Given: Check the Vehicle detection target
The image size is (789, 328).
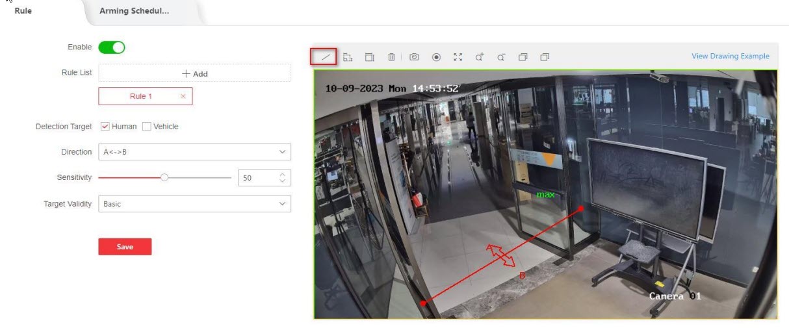Looking at the screenshot, I should [147, 127].
